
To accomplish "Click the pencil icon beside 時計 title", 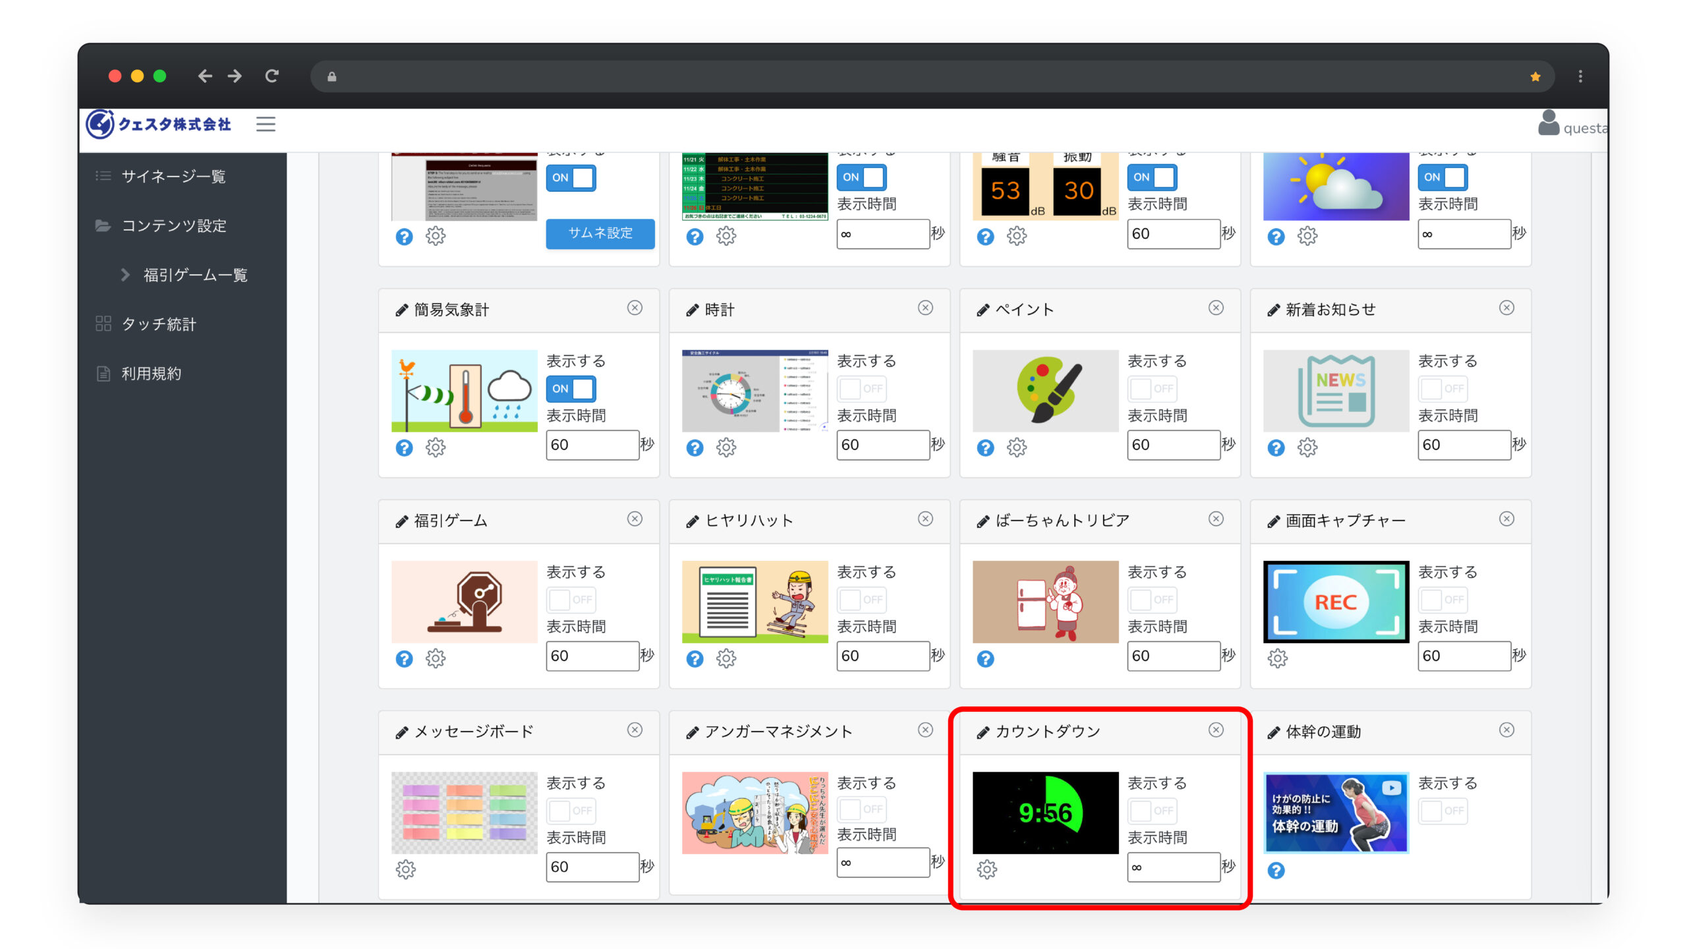I will coord(692,310).
